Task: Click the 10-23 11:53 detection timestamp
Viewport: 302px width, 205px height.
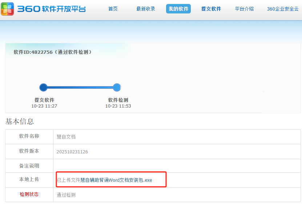Action: 118,106
